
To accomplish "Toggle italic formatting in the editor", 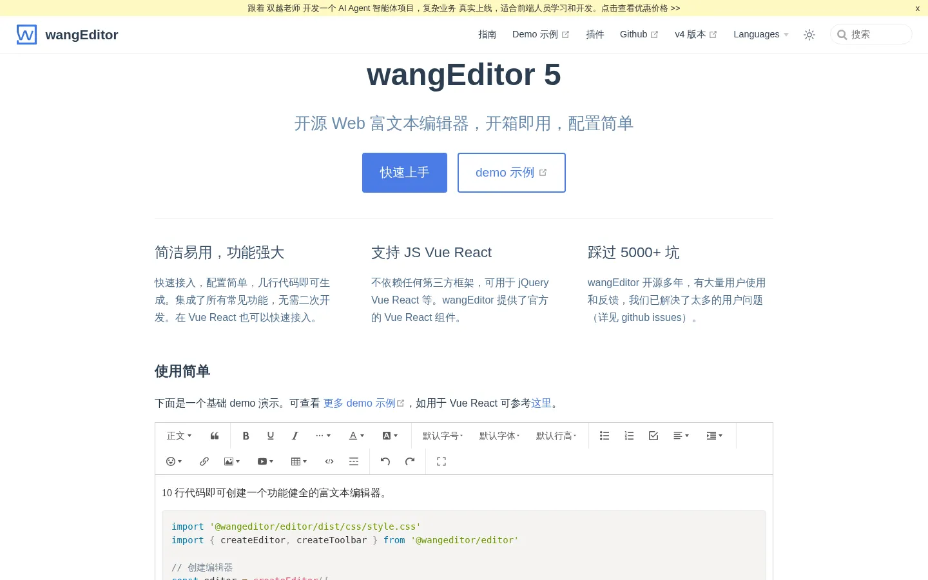I will tap(295, 436).
